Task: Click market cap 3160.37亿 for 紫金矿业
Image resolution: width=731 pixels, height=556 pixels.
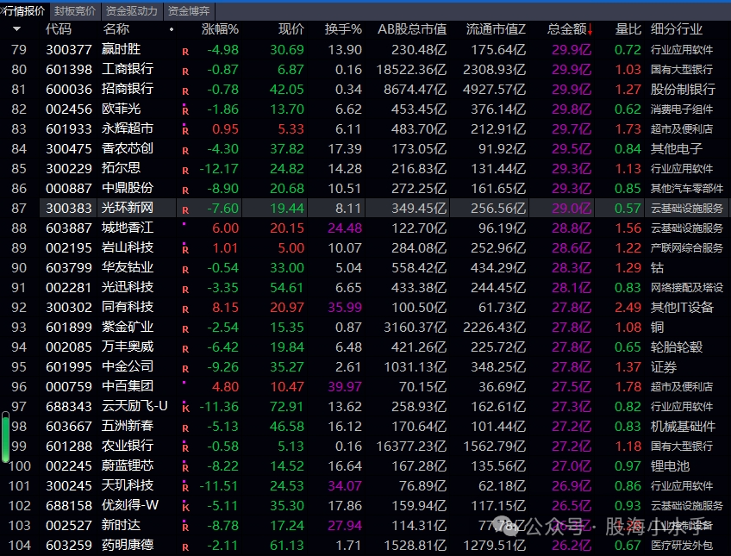Action: (x=415, y=328)
